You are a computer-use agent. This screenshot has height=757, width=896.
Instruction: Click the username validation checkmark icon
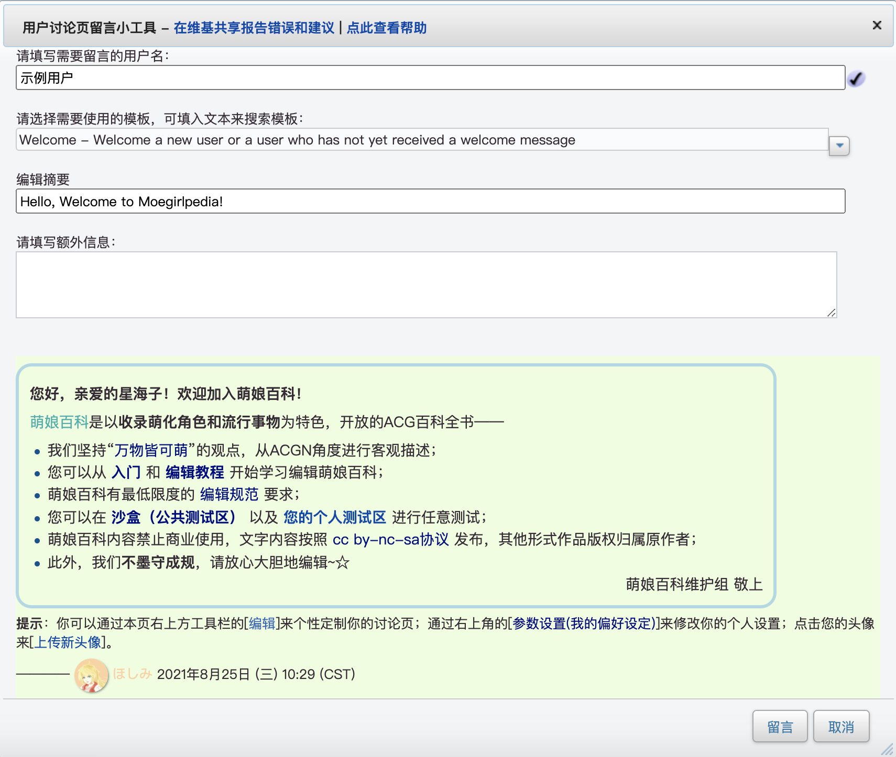(856, 79)
